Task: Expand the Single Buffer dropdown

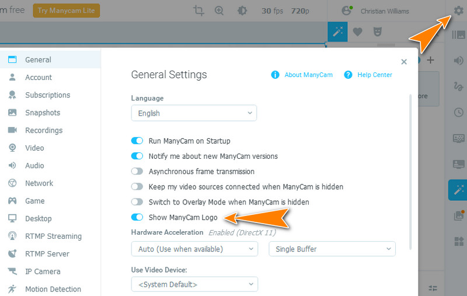Action: pos(332,249)
